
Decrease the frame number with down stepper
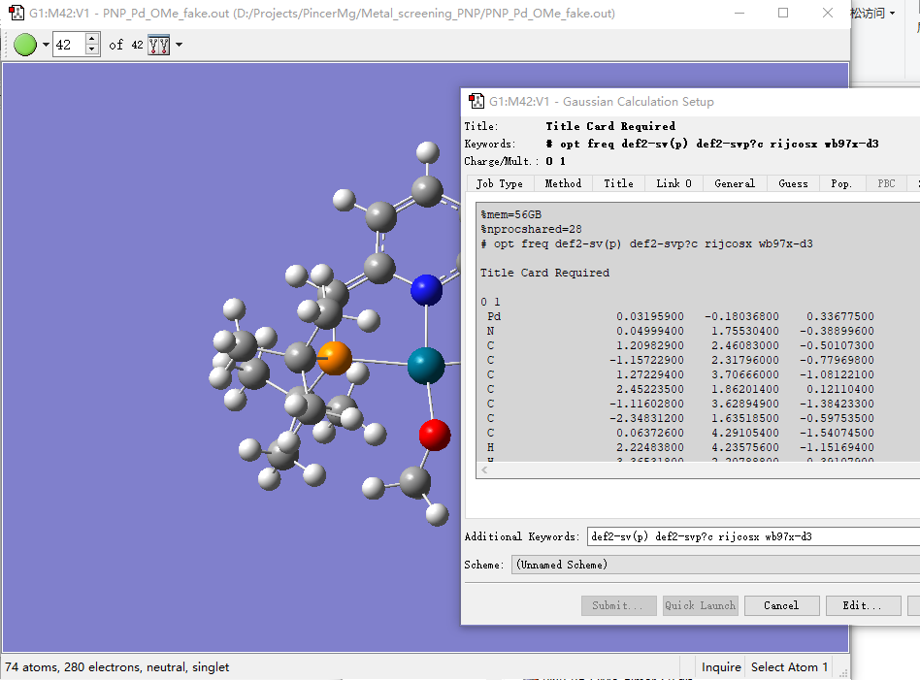(x=92, y=50)
